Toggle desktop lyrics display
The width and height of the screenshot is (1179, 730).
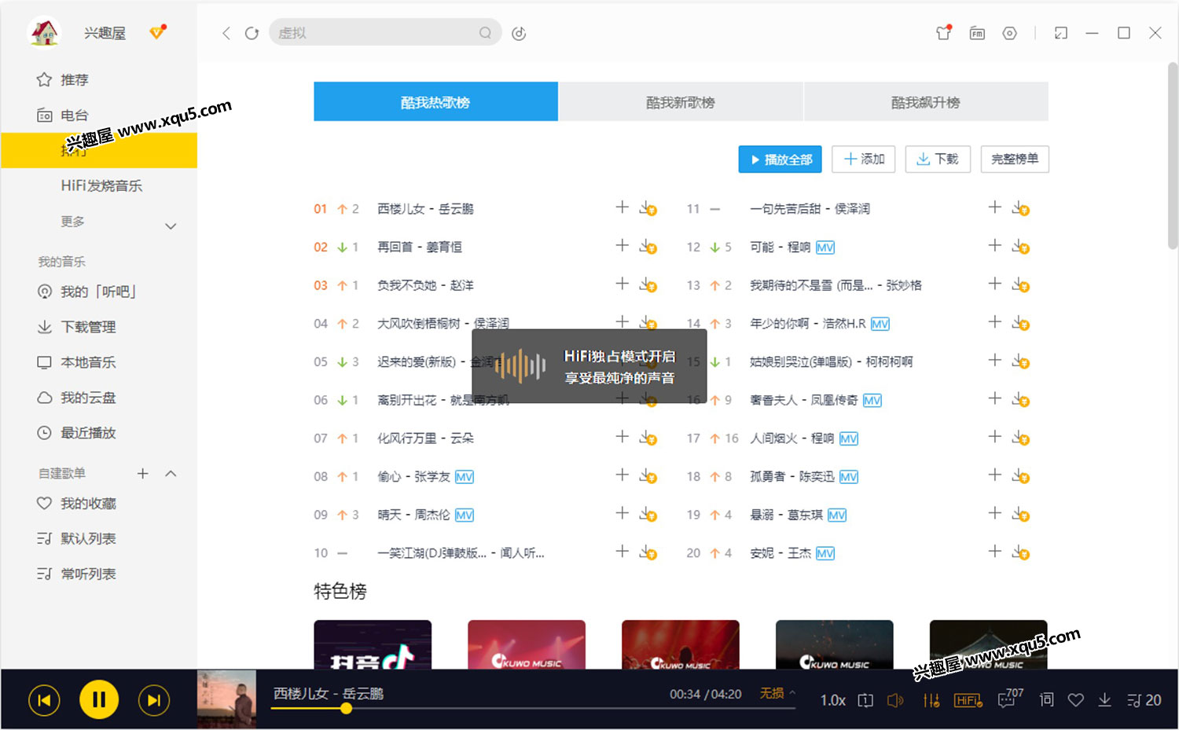click(1046, 699)
